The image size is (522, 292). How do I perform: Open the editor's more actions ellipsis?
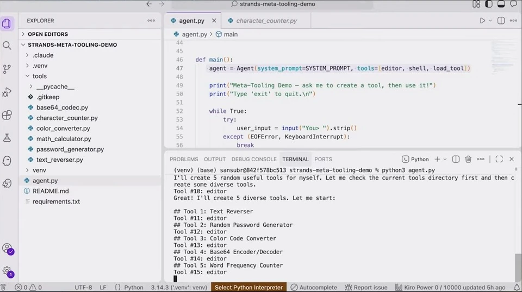pos(513,21)
